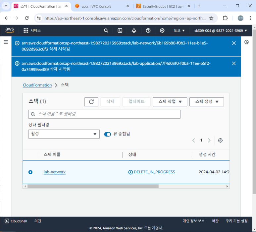
Task: Expand the 스택 생성 create dropdown
Action: click(x=207, y=102)
